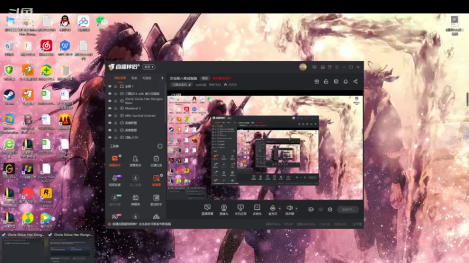This screenshot has width=469, height=263.
Task: Open the streamer tasks clipboard tool
Action: click(156, 161)
